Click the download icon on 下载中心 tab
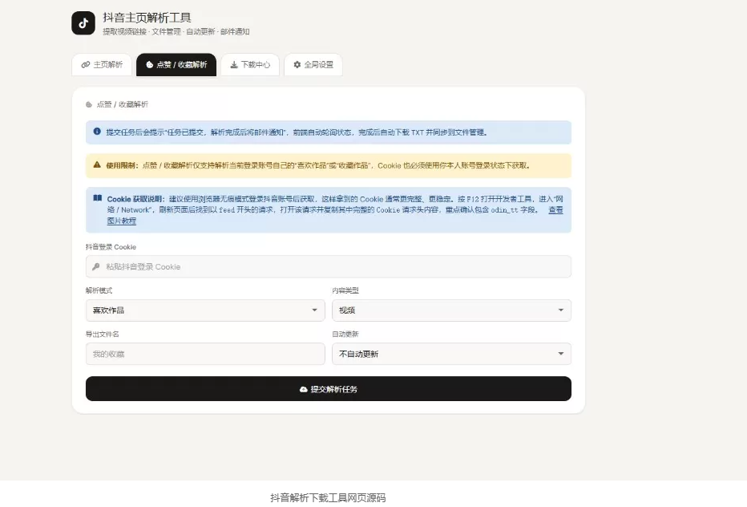747x507 pixels. coord(234,64)
